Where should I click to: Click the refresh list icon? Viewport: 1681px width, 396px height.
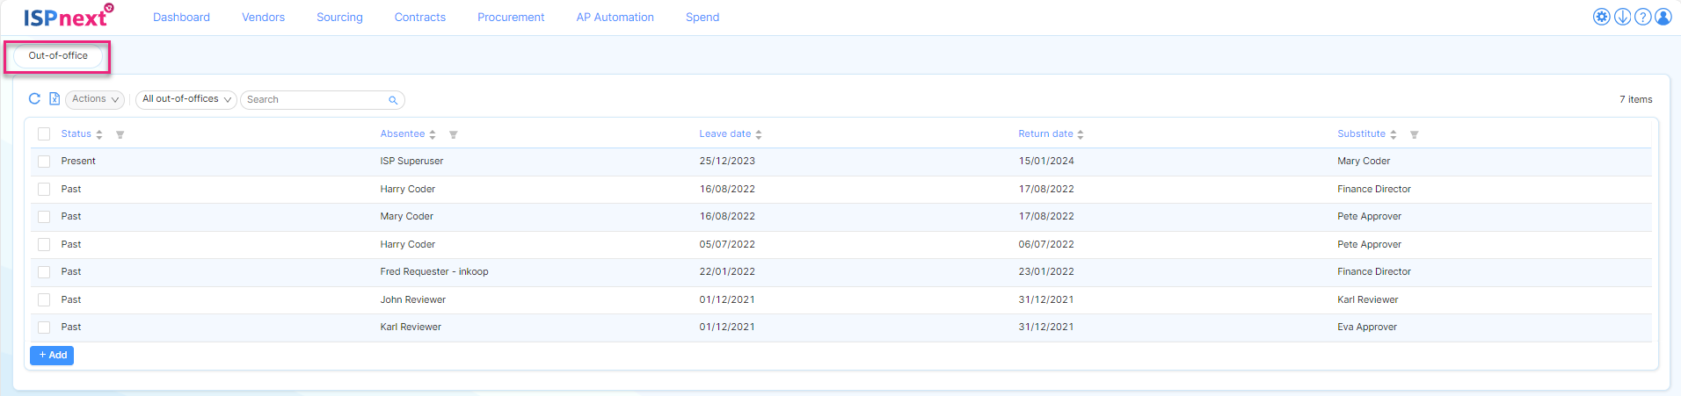click(34, 99)
